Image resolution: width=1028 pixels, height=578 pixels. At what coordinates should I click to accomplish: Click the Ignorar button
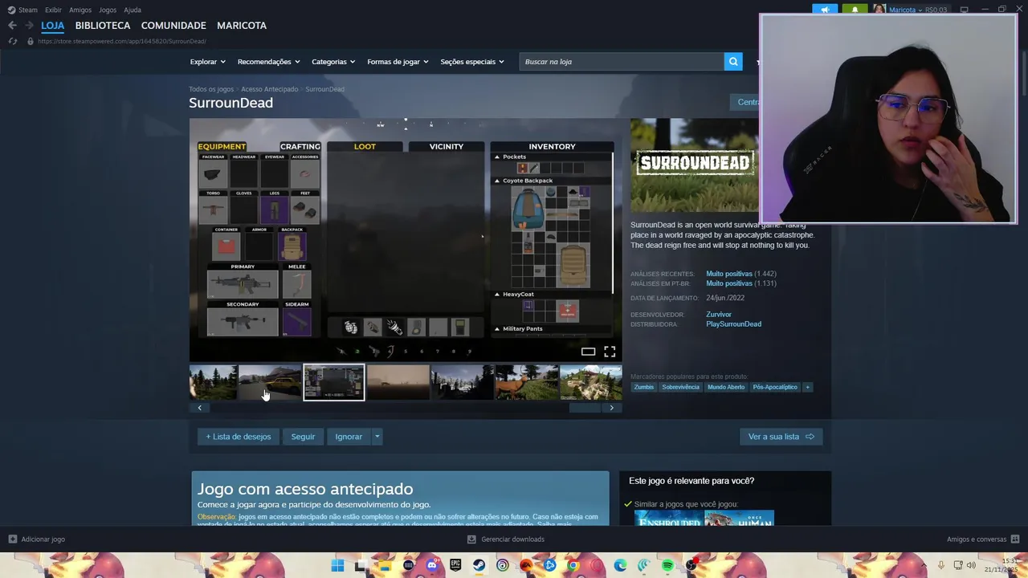[x=349, y=437]
